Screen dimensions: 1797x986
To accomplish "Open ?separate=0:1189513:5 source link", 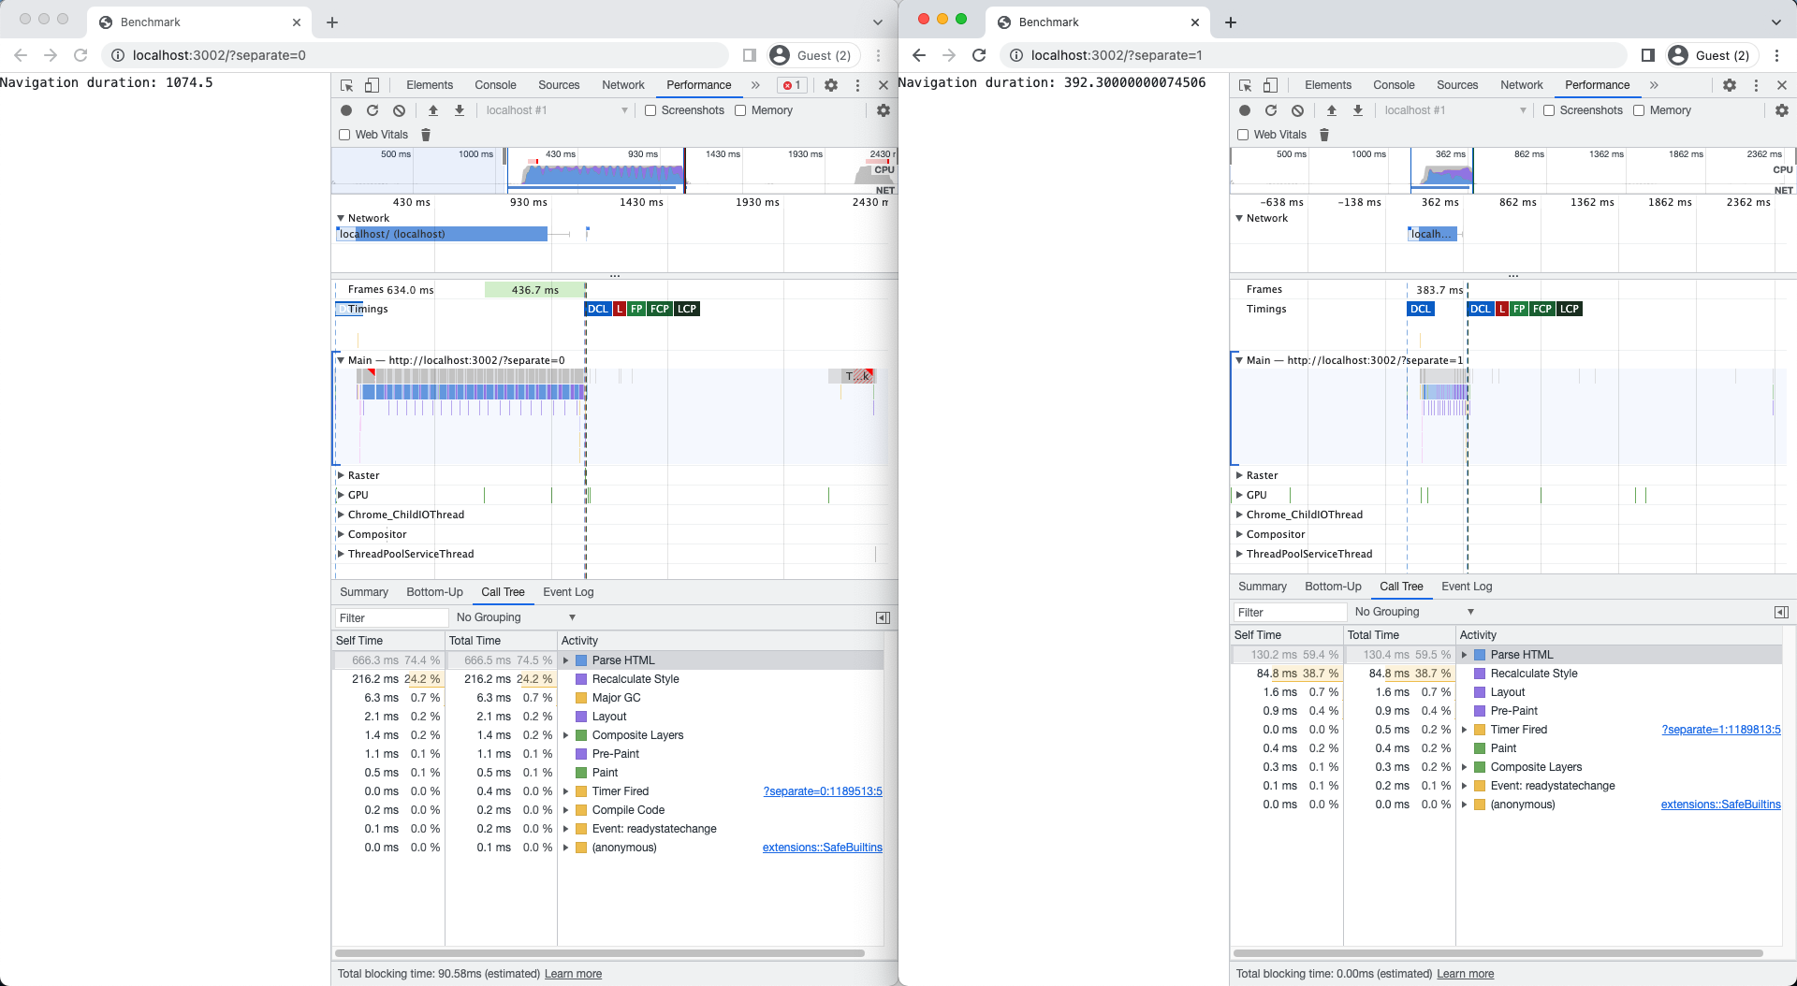I will [x=823, y=791].
